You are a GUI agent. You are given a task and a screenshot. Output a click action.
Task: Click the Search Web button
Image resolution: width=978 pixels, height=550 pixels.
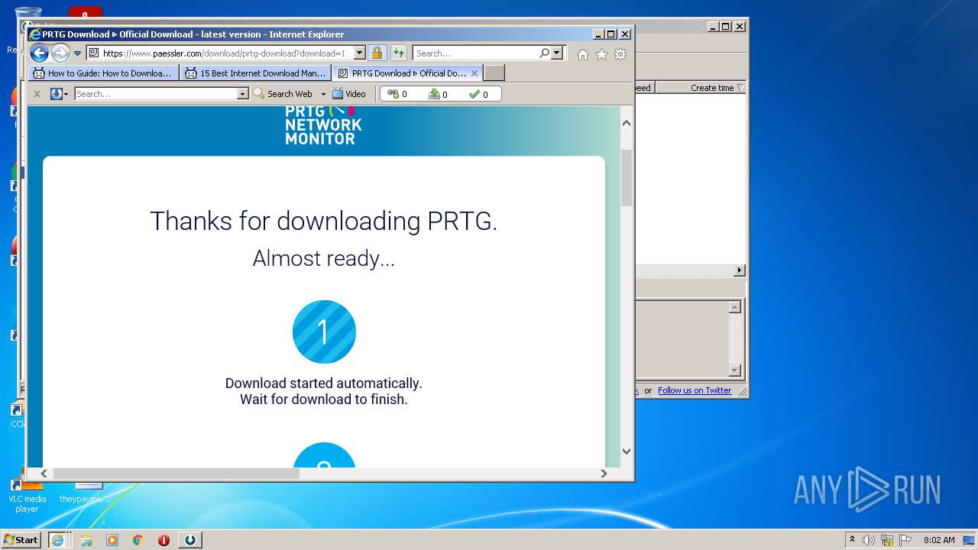point(283,94)
